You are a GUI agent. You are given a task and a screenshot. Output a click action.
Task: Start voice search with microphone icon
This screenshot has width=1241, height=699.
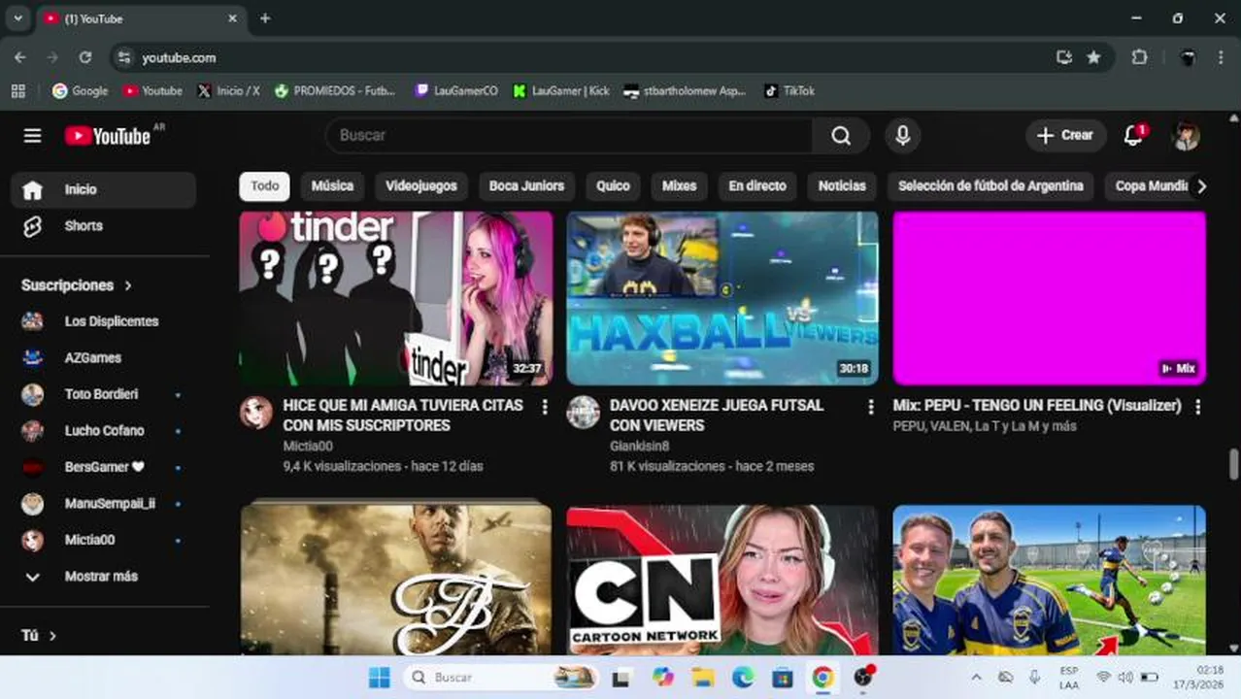tap(902, 136)
